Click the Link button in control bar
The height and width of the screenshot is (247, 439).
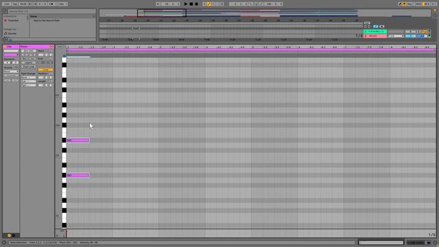(7, 4)
